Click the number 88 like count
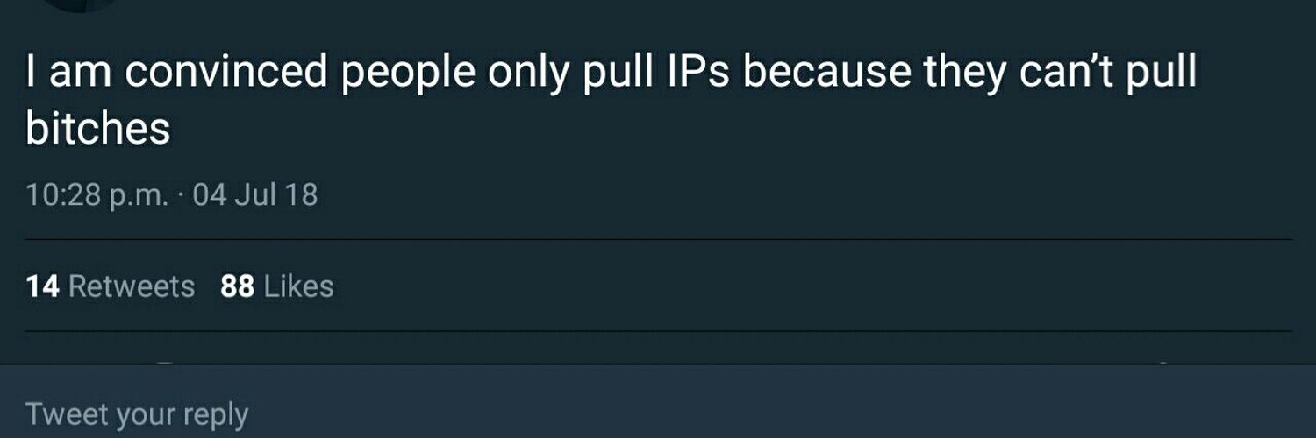This screenshot has height=438, width=1316. click(238, 286)
